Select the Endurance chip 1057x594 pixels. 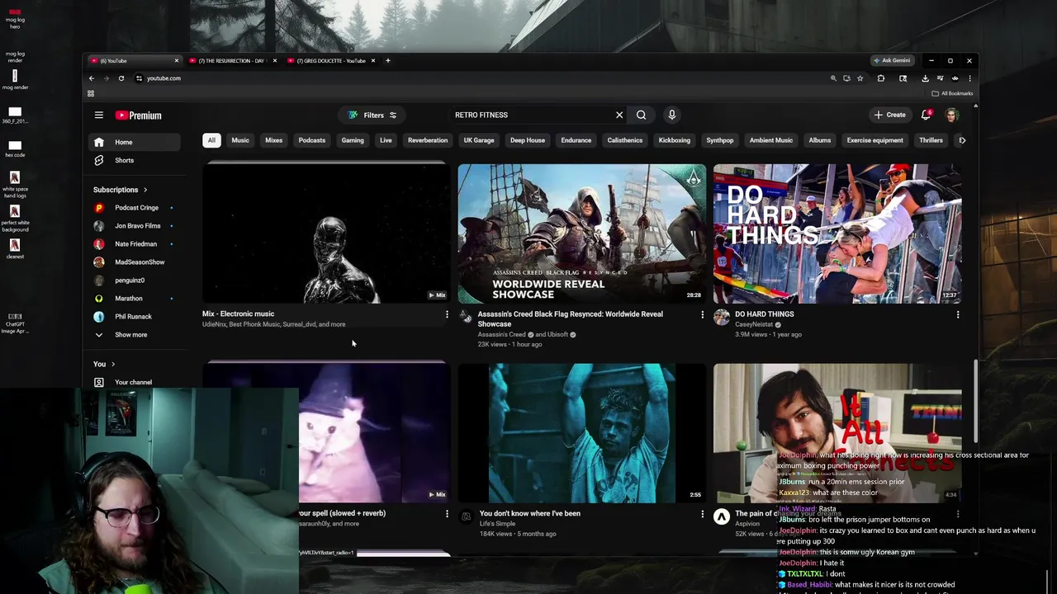click(576, 140)
